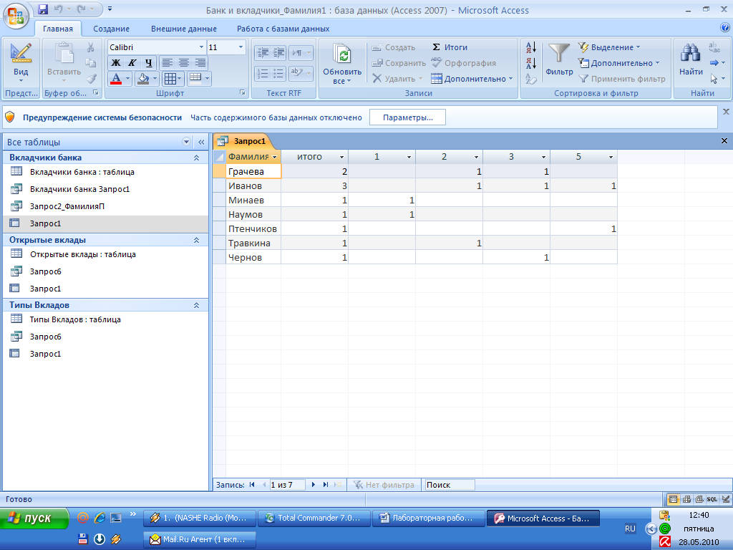The image size is (733, 550).
Task: Close the security warning bar
Action: click(726, 112)
